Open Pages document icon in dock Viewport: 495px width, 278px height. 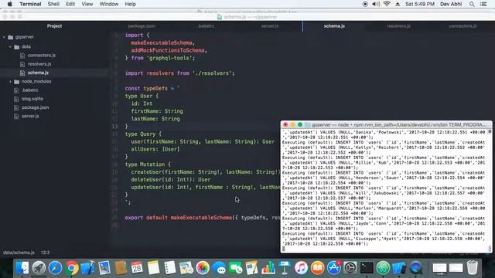tap(252, 268)
